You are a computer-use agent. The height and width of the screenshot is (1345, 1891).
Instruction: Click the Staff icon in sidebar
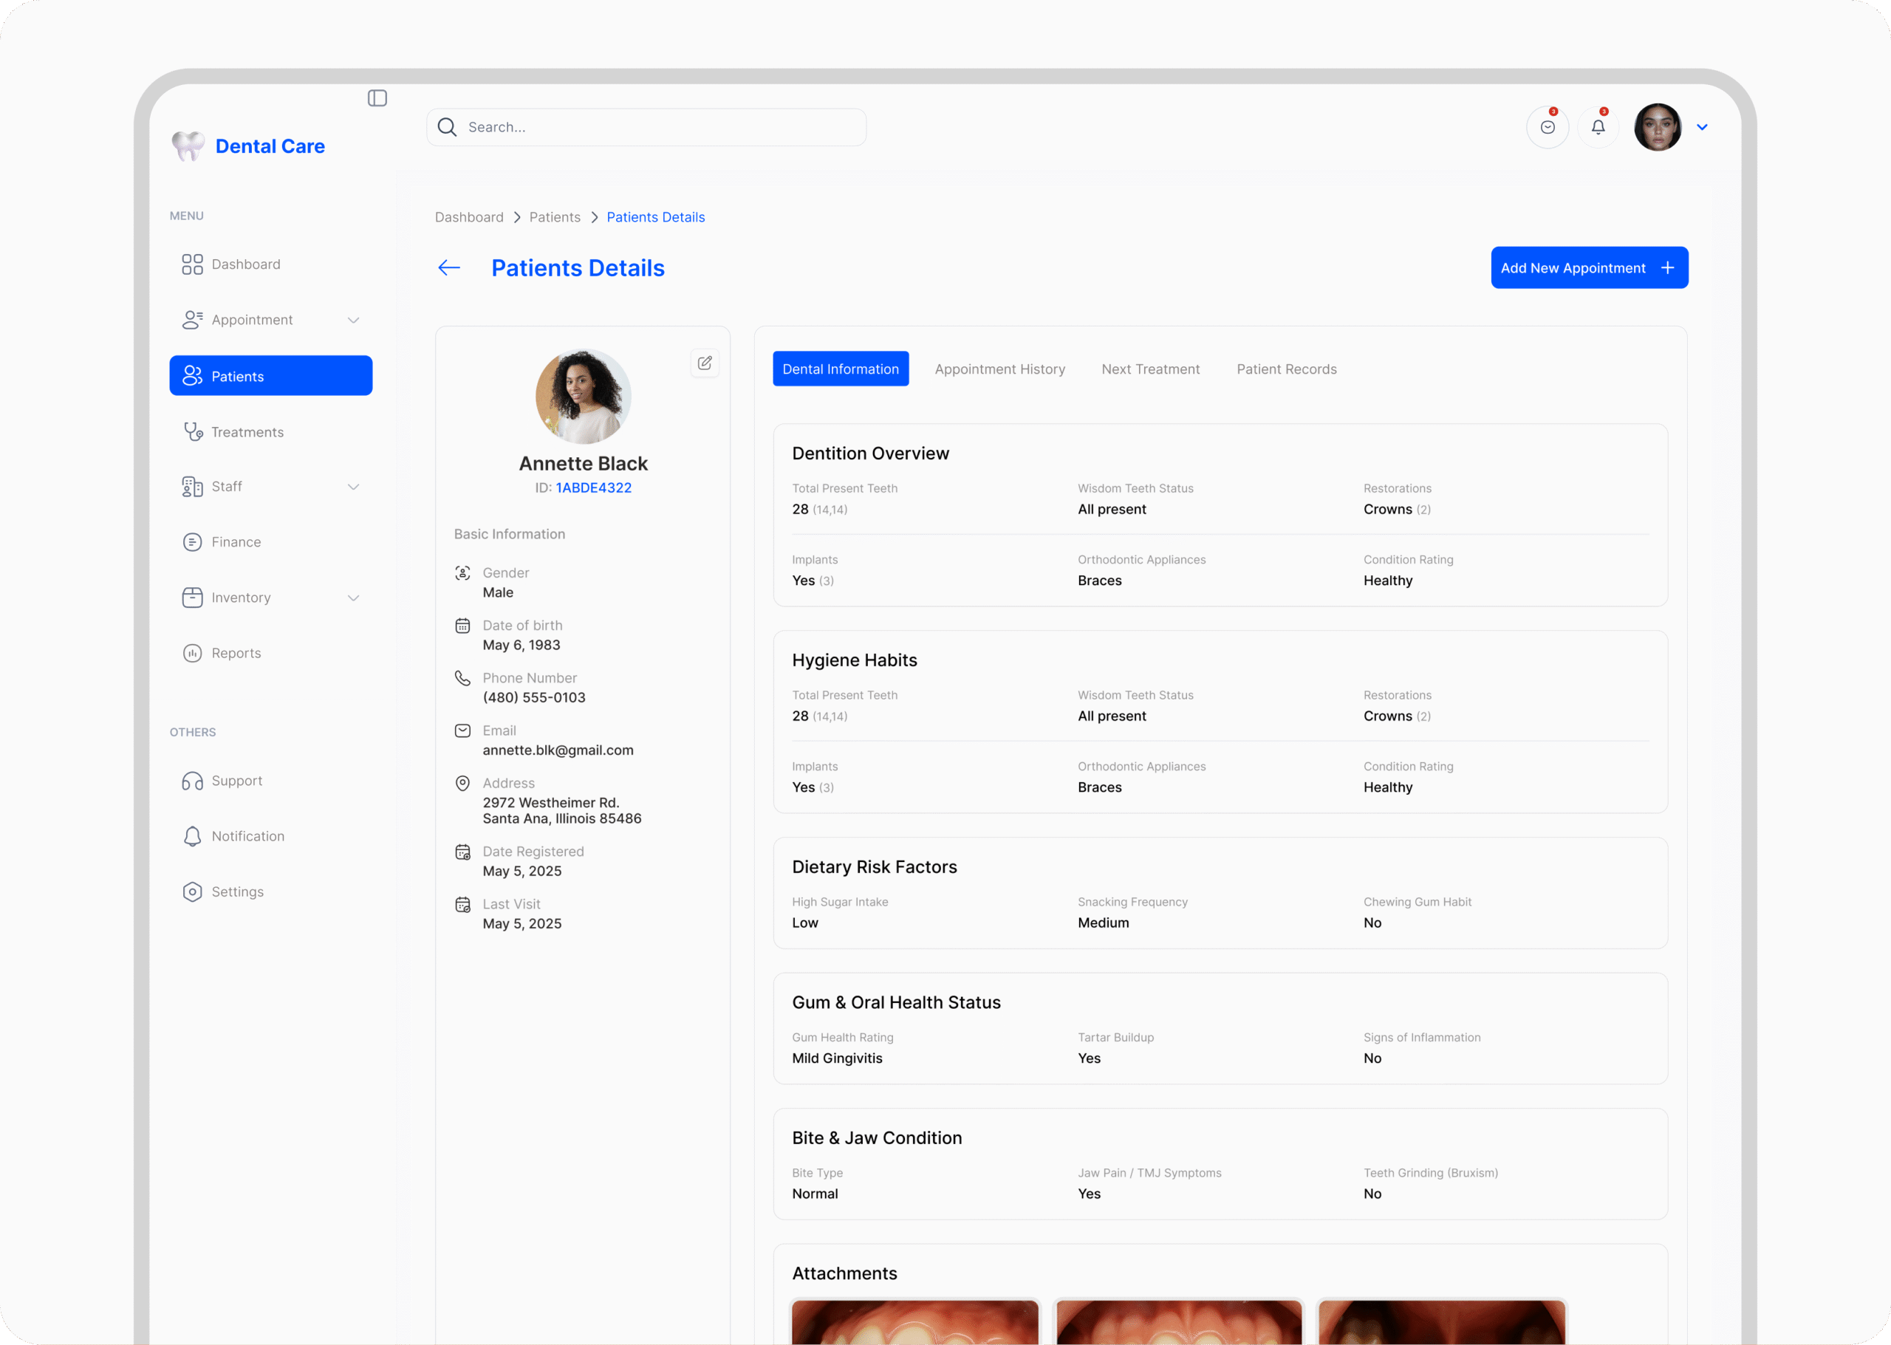pos(192,487)
